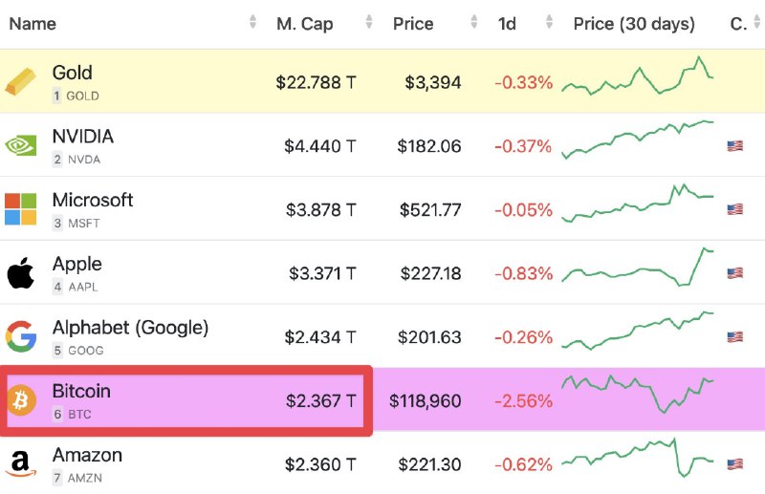Open the Alphabet (Google) link
The height and width of the screenshot is (494, 765).
point(130,328)
